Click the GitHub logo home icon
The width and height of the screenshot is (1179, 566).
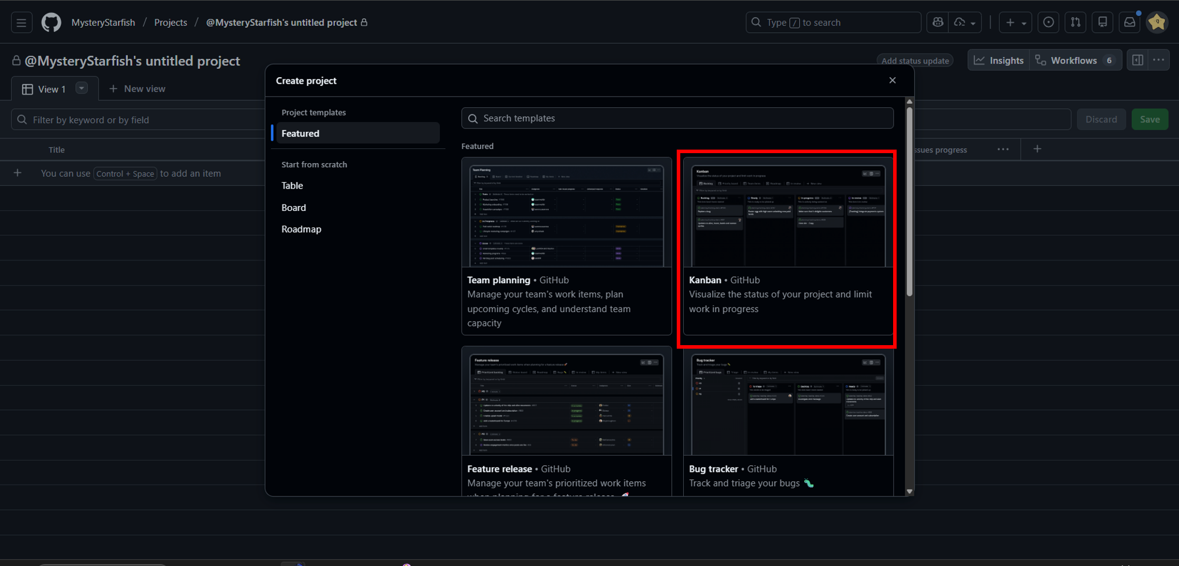51,23
